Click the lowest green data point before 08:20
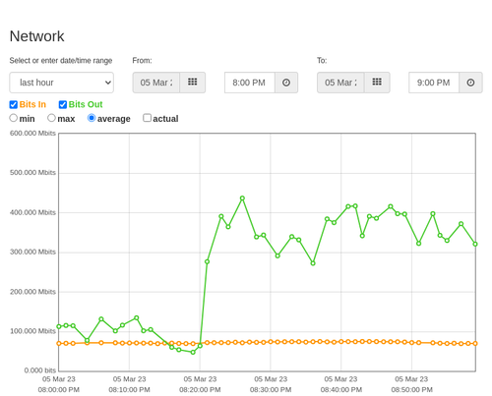Viewport: 492px width, 396px height. click(x=193, y=352)
